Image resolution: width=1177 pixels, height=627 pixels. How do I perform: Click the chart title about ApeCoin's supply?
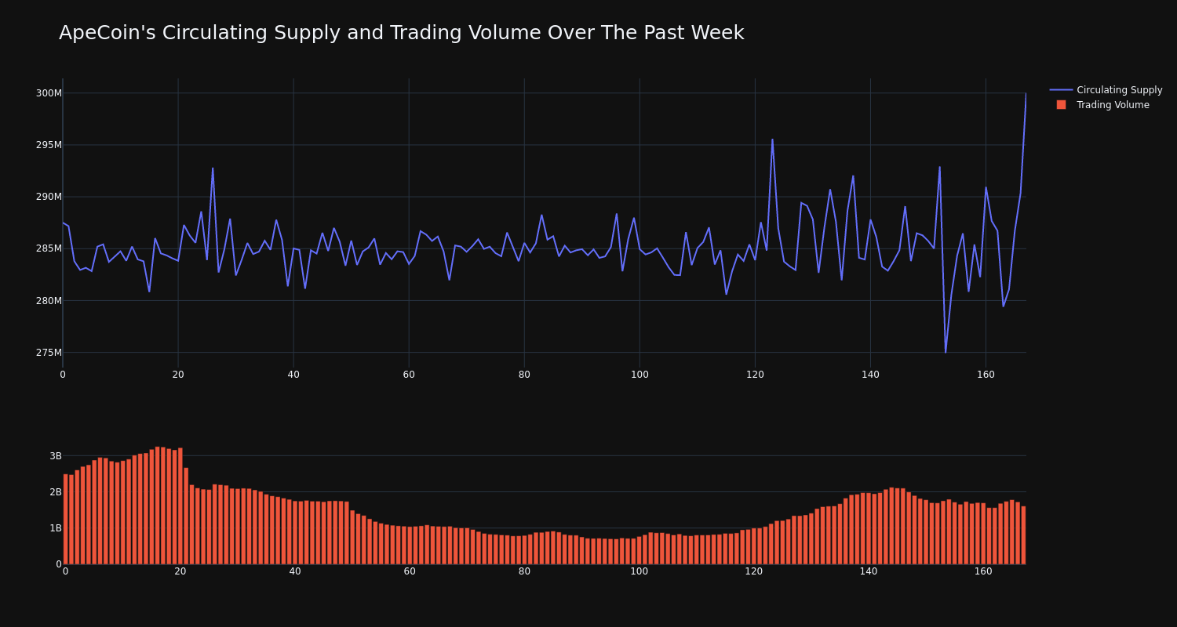(x=401, y=33)
